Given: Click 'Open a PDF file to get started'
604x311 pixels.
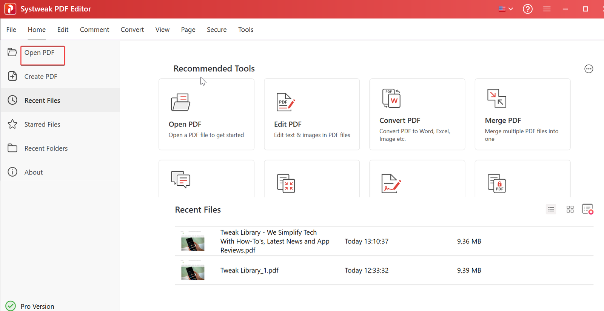Looking at the screenshot, I should [206, 135].
